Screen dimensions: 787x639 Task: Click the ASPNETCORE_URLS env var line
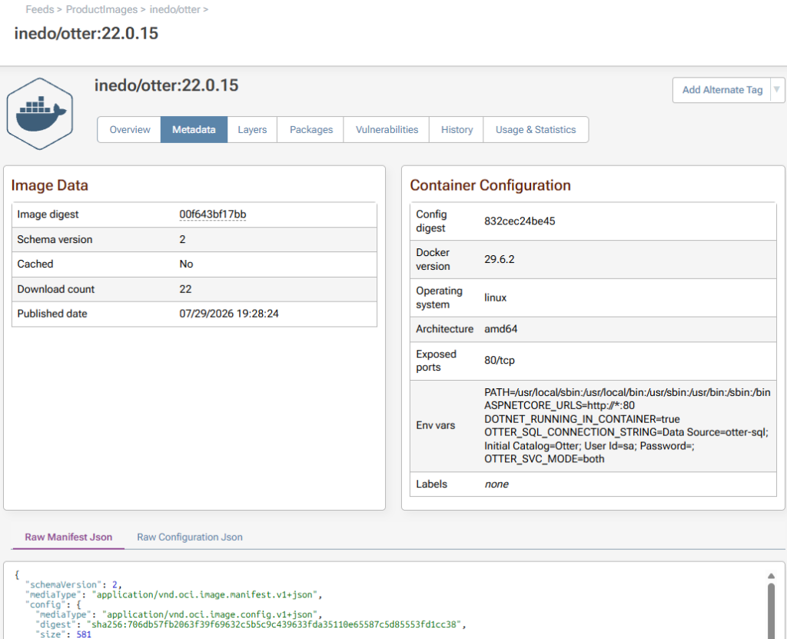(560, 405)
